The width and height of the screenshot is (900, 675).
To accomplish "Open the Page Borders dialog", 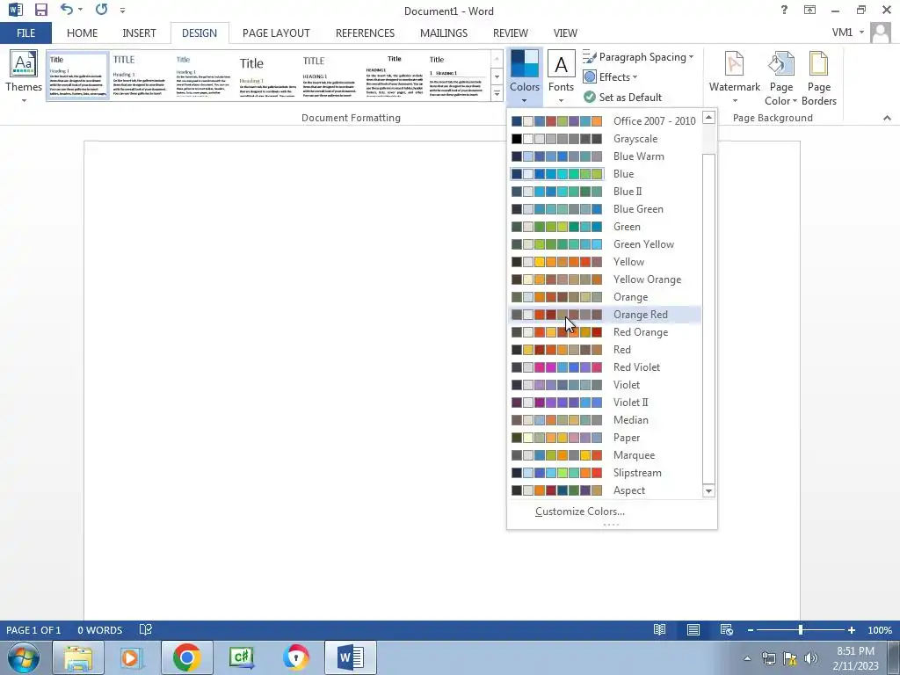I will [x=818, y=77].
